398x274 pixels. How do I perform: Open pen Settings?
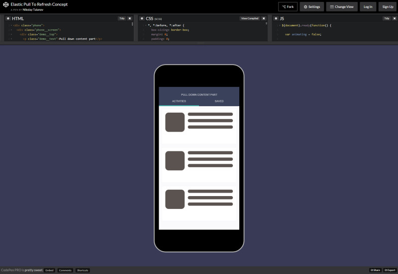pyautogui.click(x=311, y=7)
